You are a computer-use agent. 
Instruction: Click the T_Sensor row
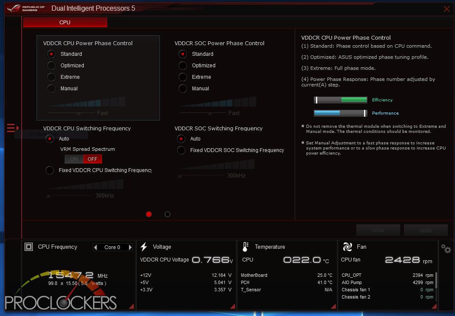pyautogui.click(x=287, y=290)
